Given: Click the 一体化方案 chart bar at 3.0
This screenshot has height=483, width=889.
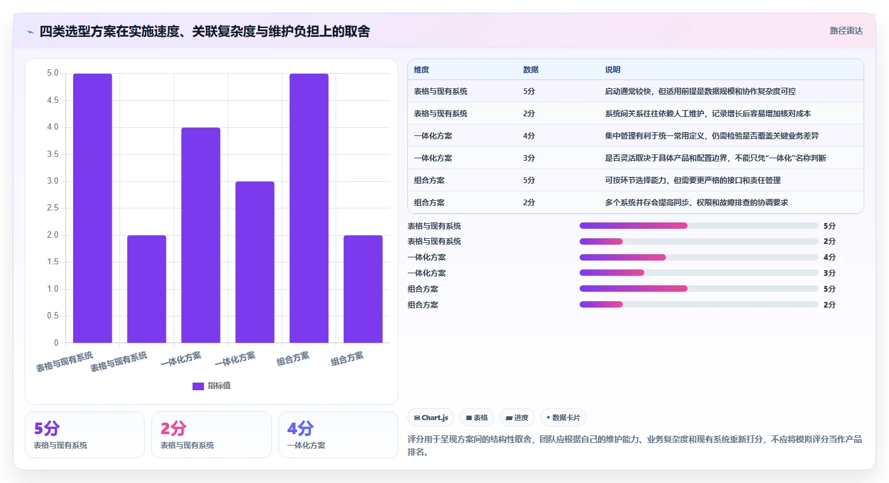Looking at the screenshot, I should coord(255,262).
